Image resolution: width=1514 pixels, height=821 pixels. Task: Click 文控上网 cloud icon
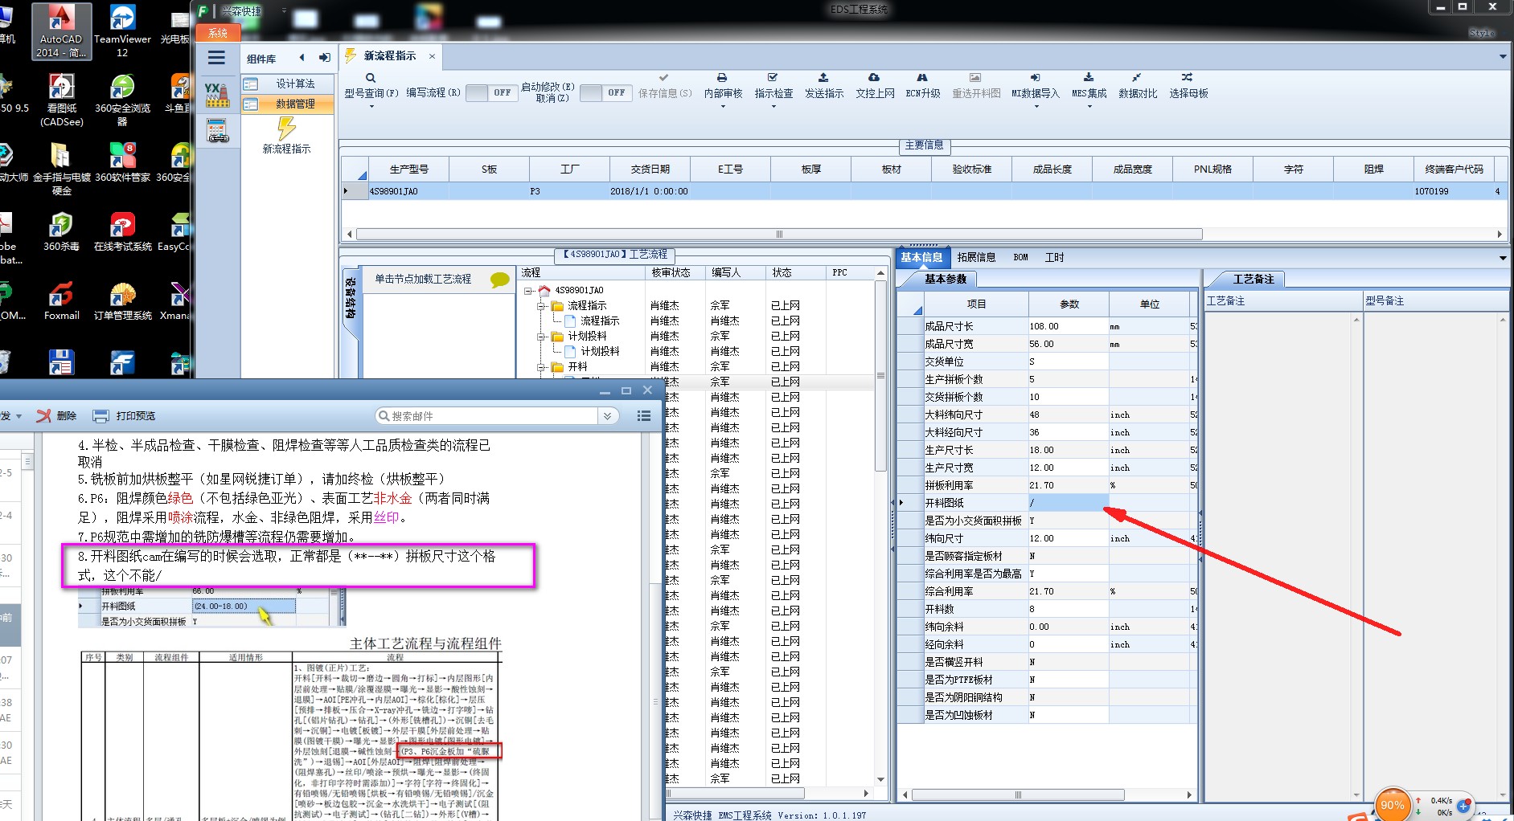click(x=874, y=78)
